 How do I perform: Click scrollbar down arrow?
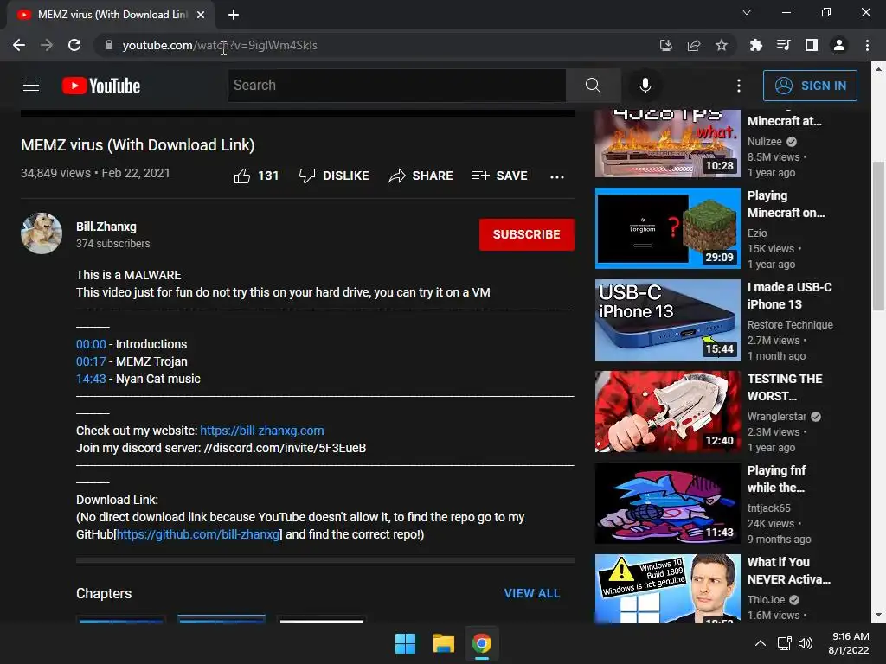pos(878,616)
